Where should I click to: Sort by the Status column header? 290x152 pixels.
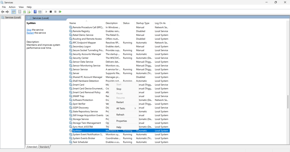pos(128,23)
